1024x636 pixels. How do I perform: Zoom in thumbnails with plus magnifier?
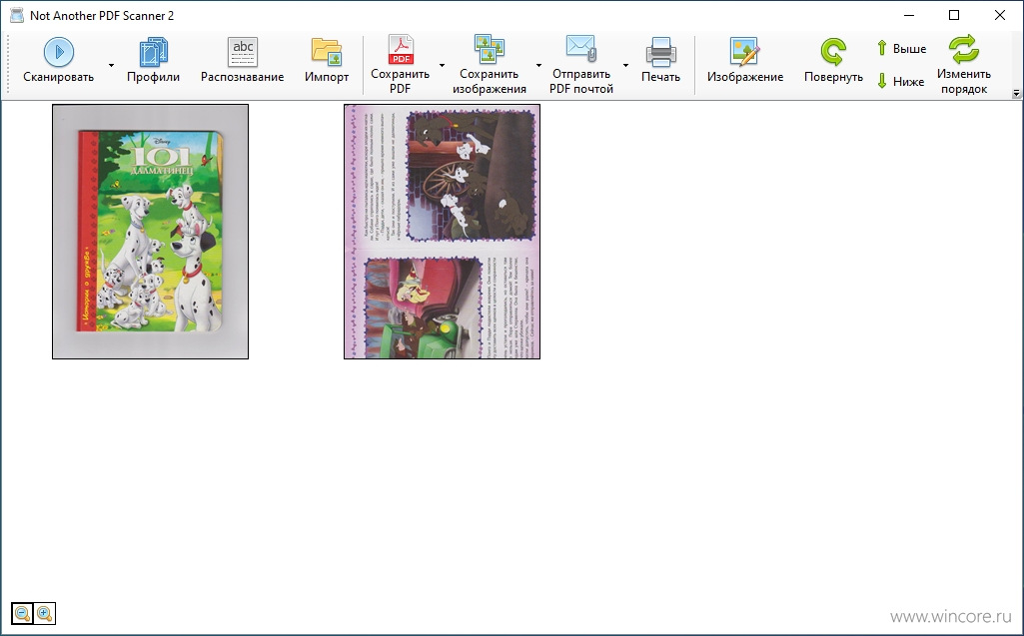[x=44, y=613]
